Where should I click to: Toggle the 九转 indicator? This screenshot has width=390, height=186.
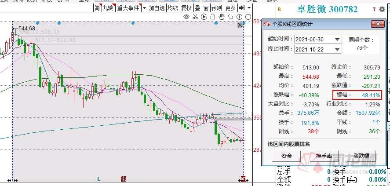pos(109,8)
